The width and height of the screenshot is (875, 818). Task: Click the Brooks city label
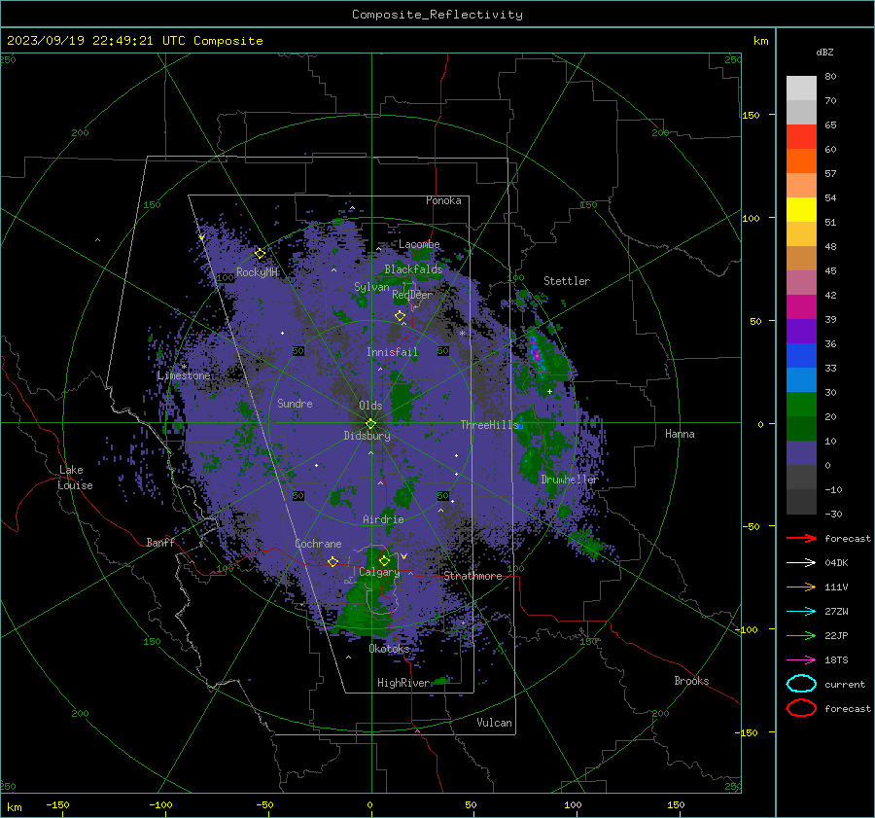691,681
